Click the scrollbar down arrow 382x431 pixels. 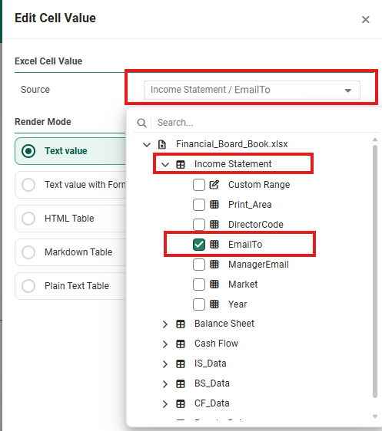(x=375, y=416)
